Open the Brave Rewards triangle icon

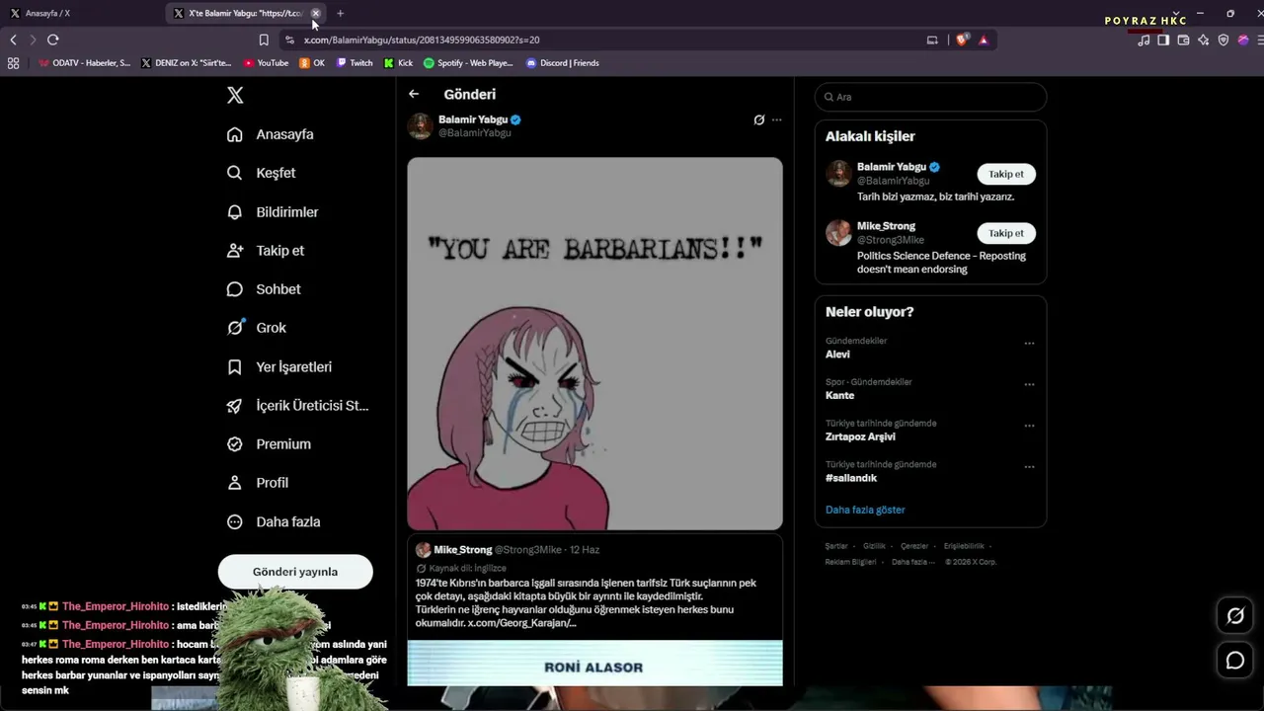click(984, 39)
